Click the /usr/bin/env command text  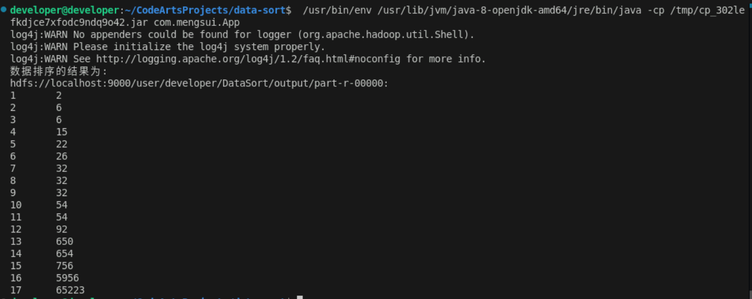click(337, 10)
